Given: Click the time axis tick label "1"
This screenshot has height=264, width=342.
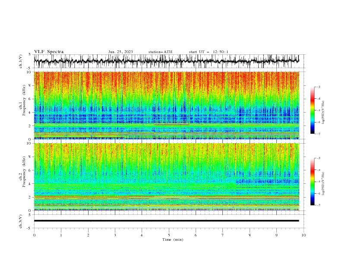Looking at the screenshot, I should pos(61,235).
